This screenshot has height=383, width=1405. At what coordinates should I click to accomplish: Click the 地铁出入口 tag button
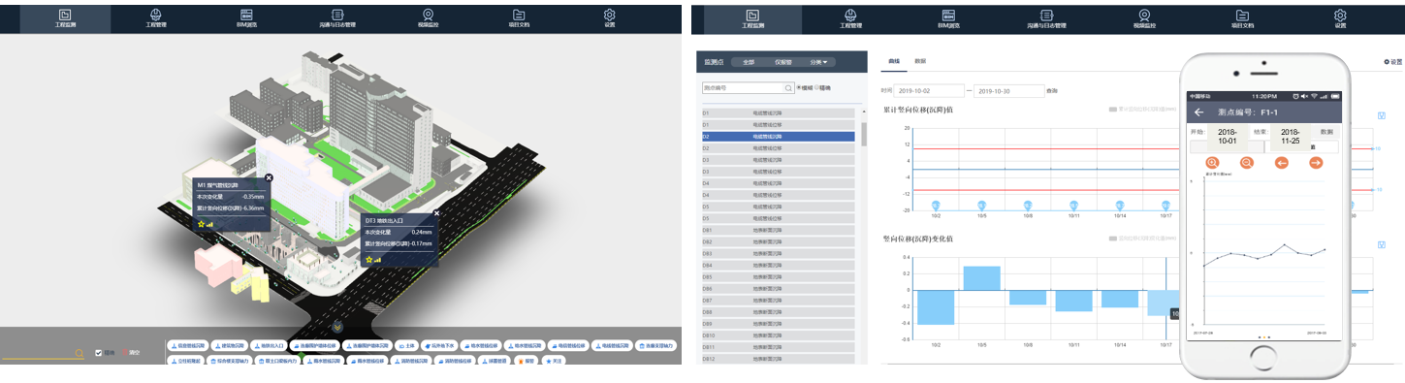tap(268, 344)
